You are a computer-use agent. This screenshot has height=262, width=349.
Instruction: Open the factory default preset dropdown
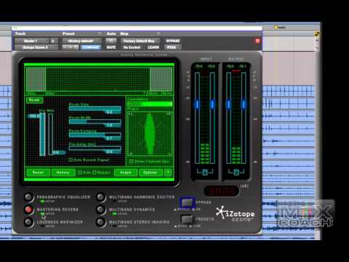tap(81, 41)
